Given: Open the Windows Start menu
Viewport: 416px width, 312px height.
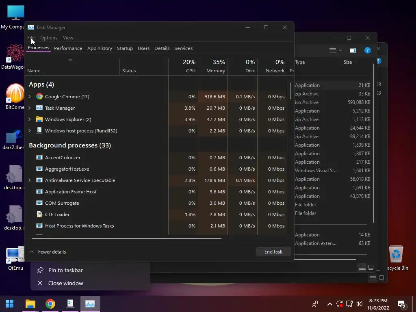Looking at the screenshot, I should [x=10, y=303].
